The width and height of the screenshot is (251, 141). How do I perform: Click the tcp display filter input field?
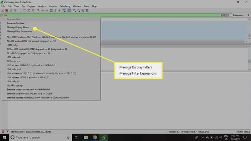point(112,15)
